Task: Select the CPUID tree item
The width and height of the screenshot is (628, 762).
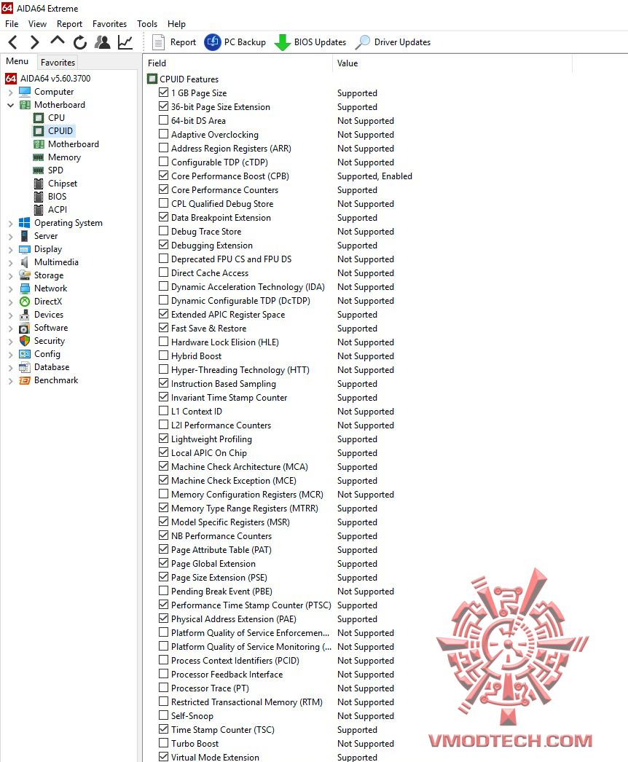Action: tap(60, 130)
